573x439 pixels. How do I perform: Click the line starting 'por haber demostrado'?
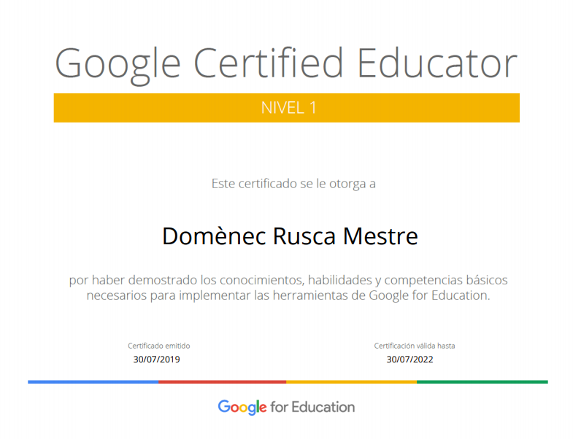(288, 280)
